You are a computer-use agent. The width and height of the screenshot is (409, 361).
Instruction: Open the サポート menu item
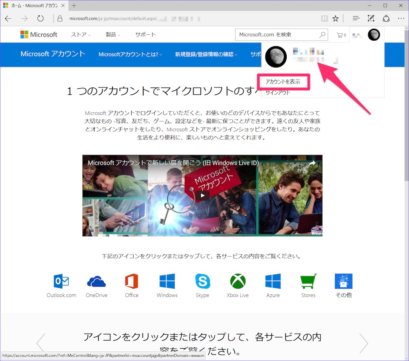point(145,35)
